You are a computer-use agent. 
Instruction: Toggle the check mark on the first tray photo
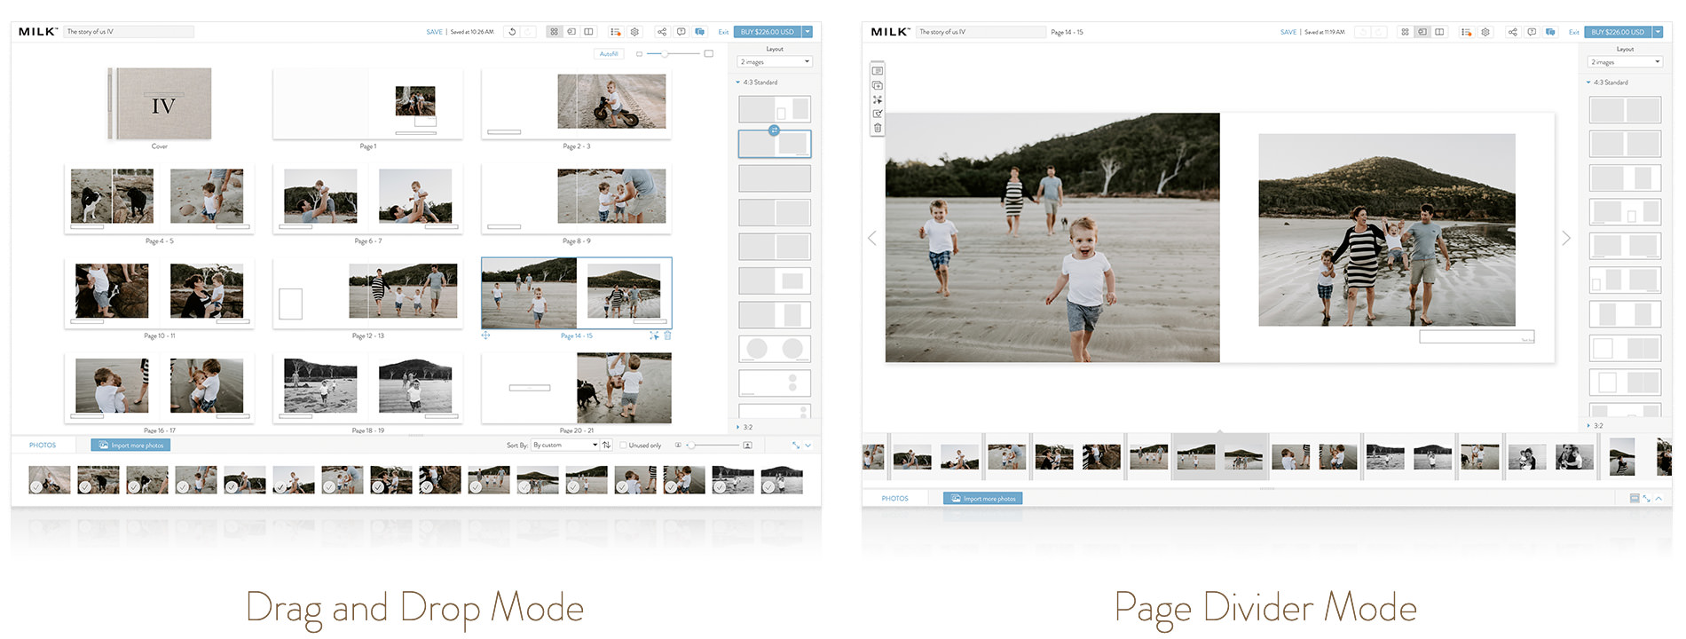click(35, 487)
